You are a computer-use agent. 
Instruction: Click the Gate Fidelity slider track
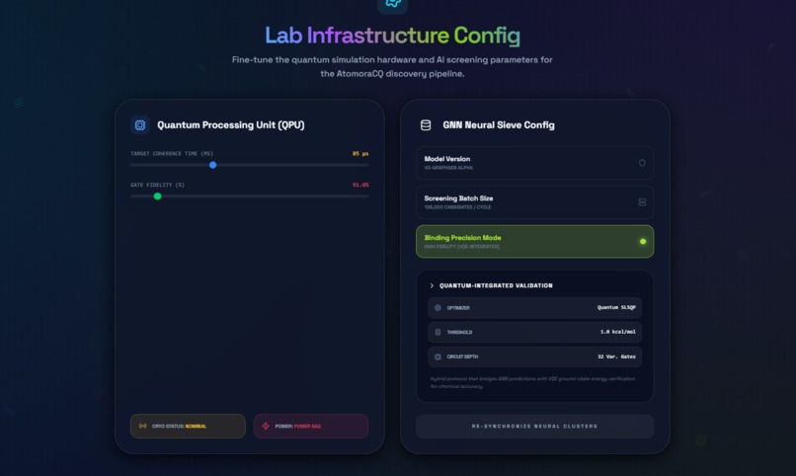[249, 197]
